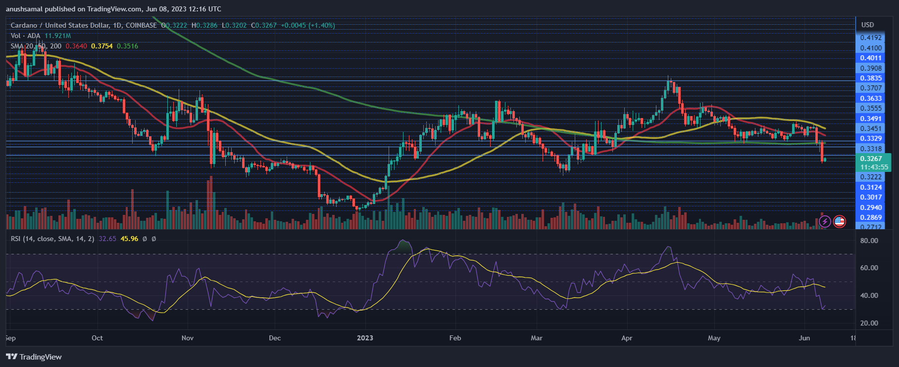This screenshot has width=899, height=367.
Task: Click the US flag economic event icon
Action: (x=839, y=221)
